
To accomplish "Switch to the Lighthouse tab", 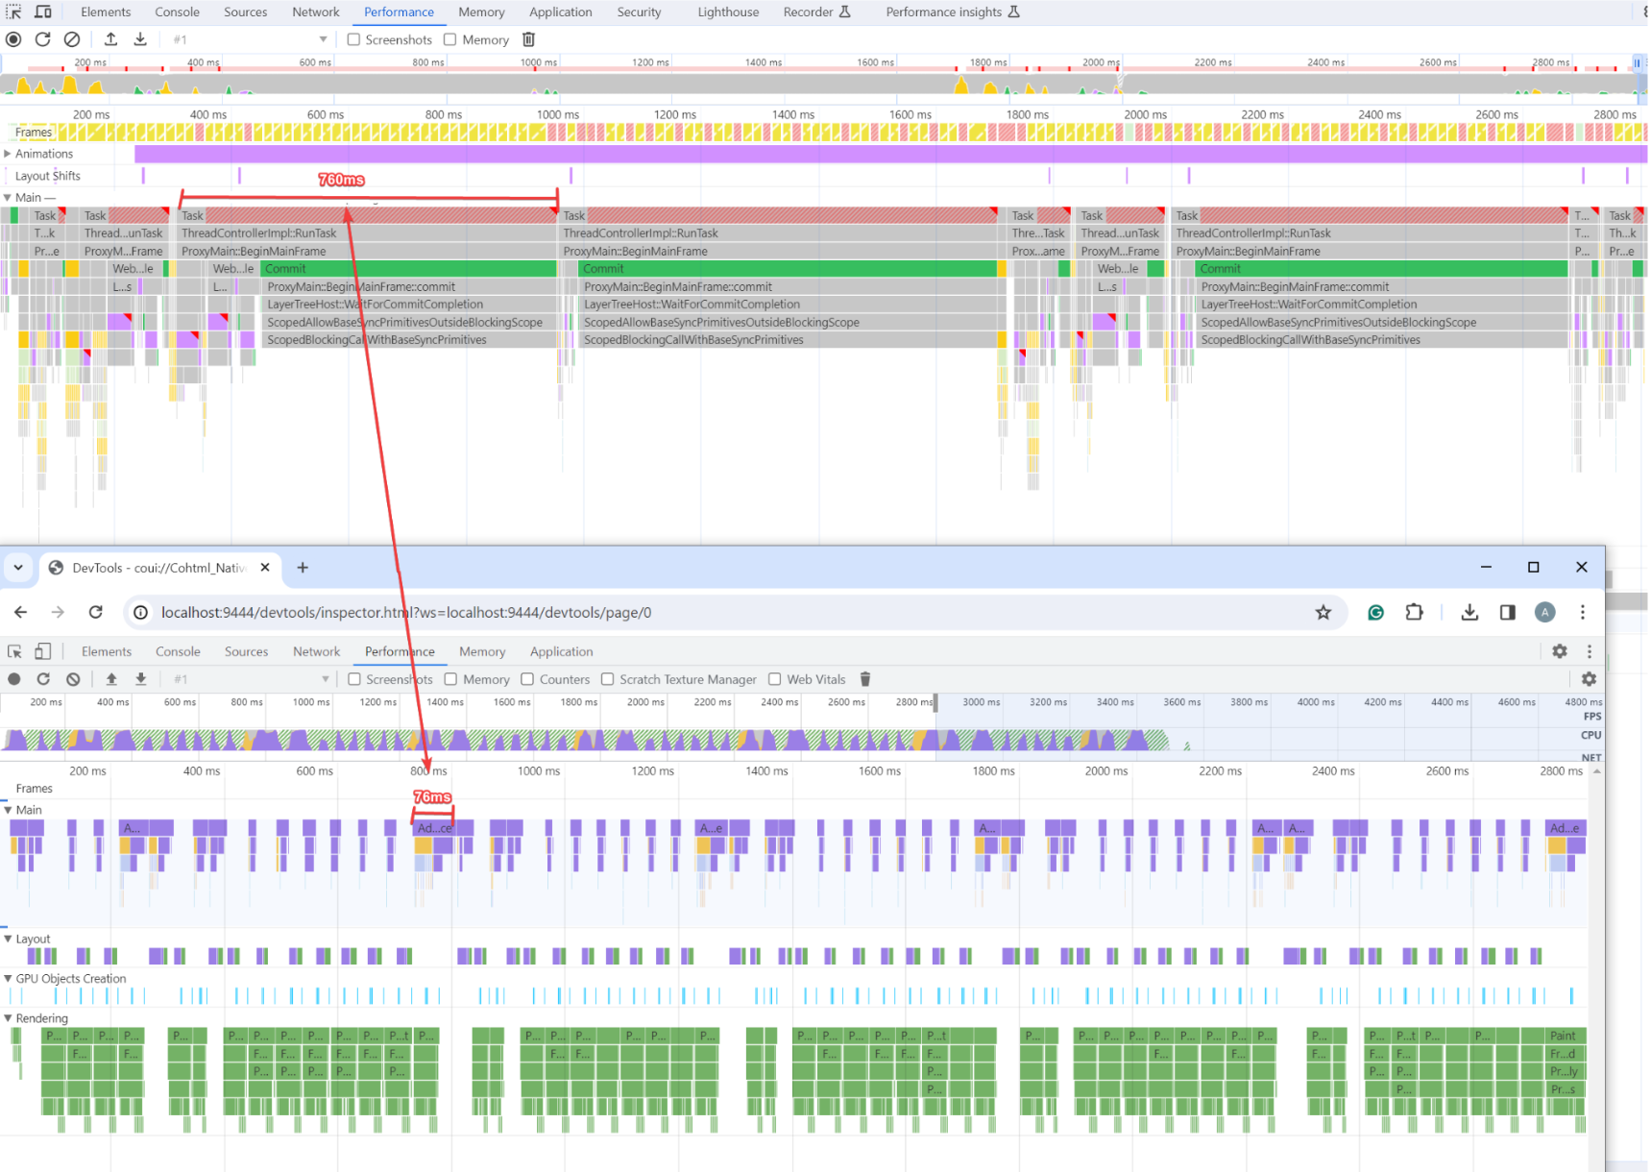I will tap(728, 12).
